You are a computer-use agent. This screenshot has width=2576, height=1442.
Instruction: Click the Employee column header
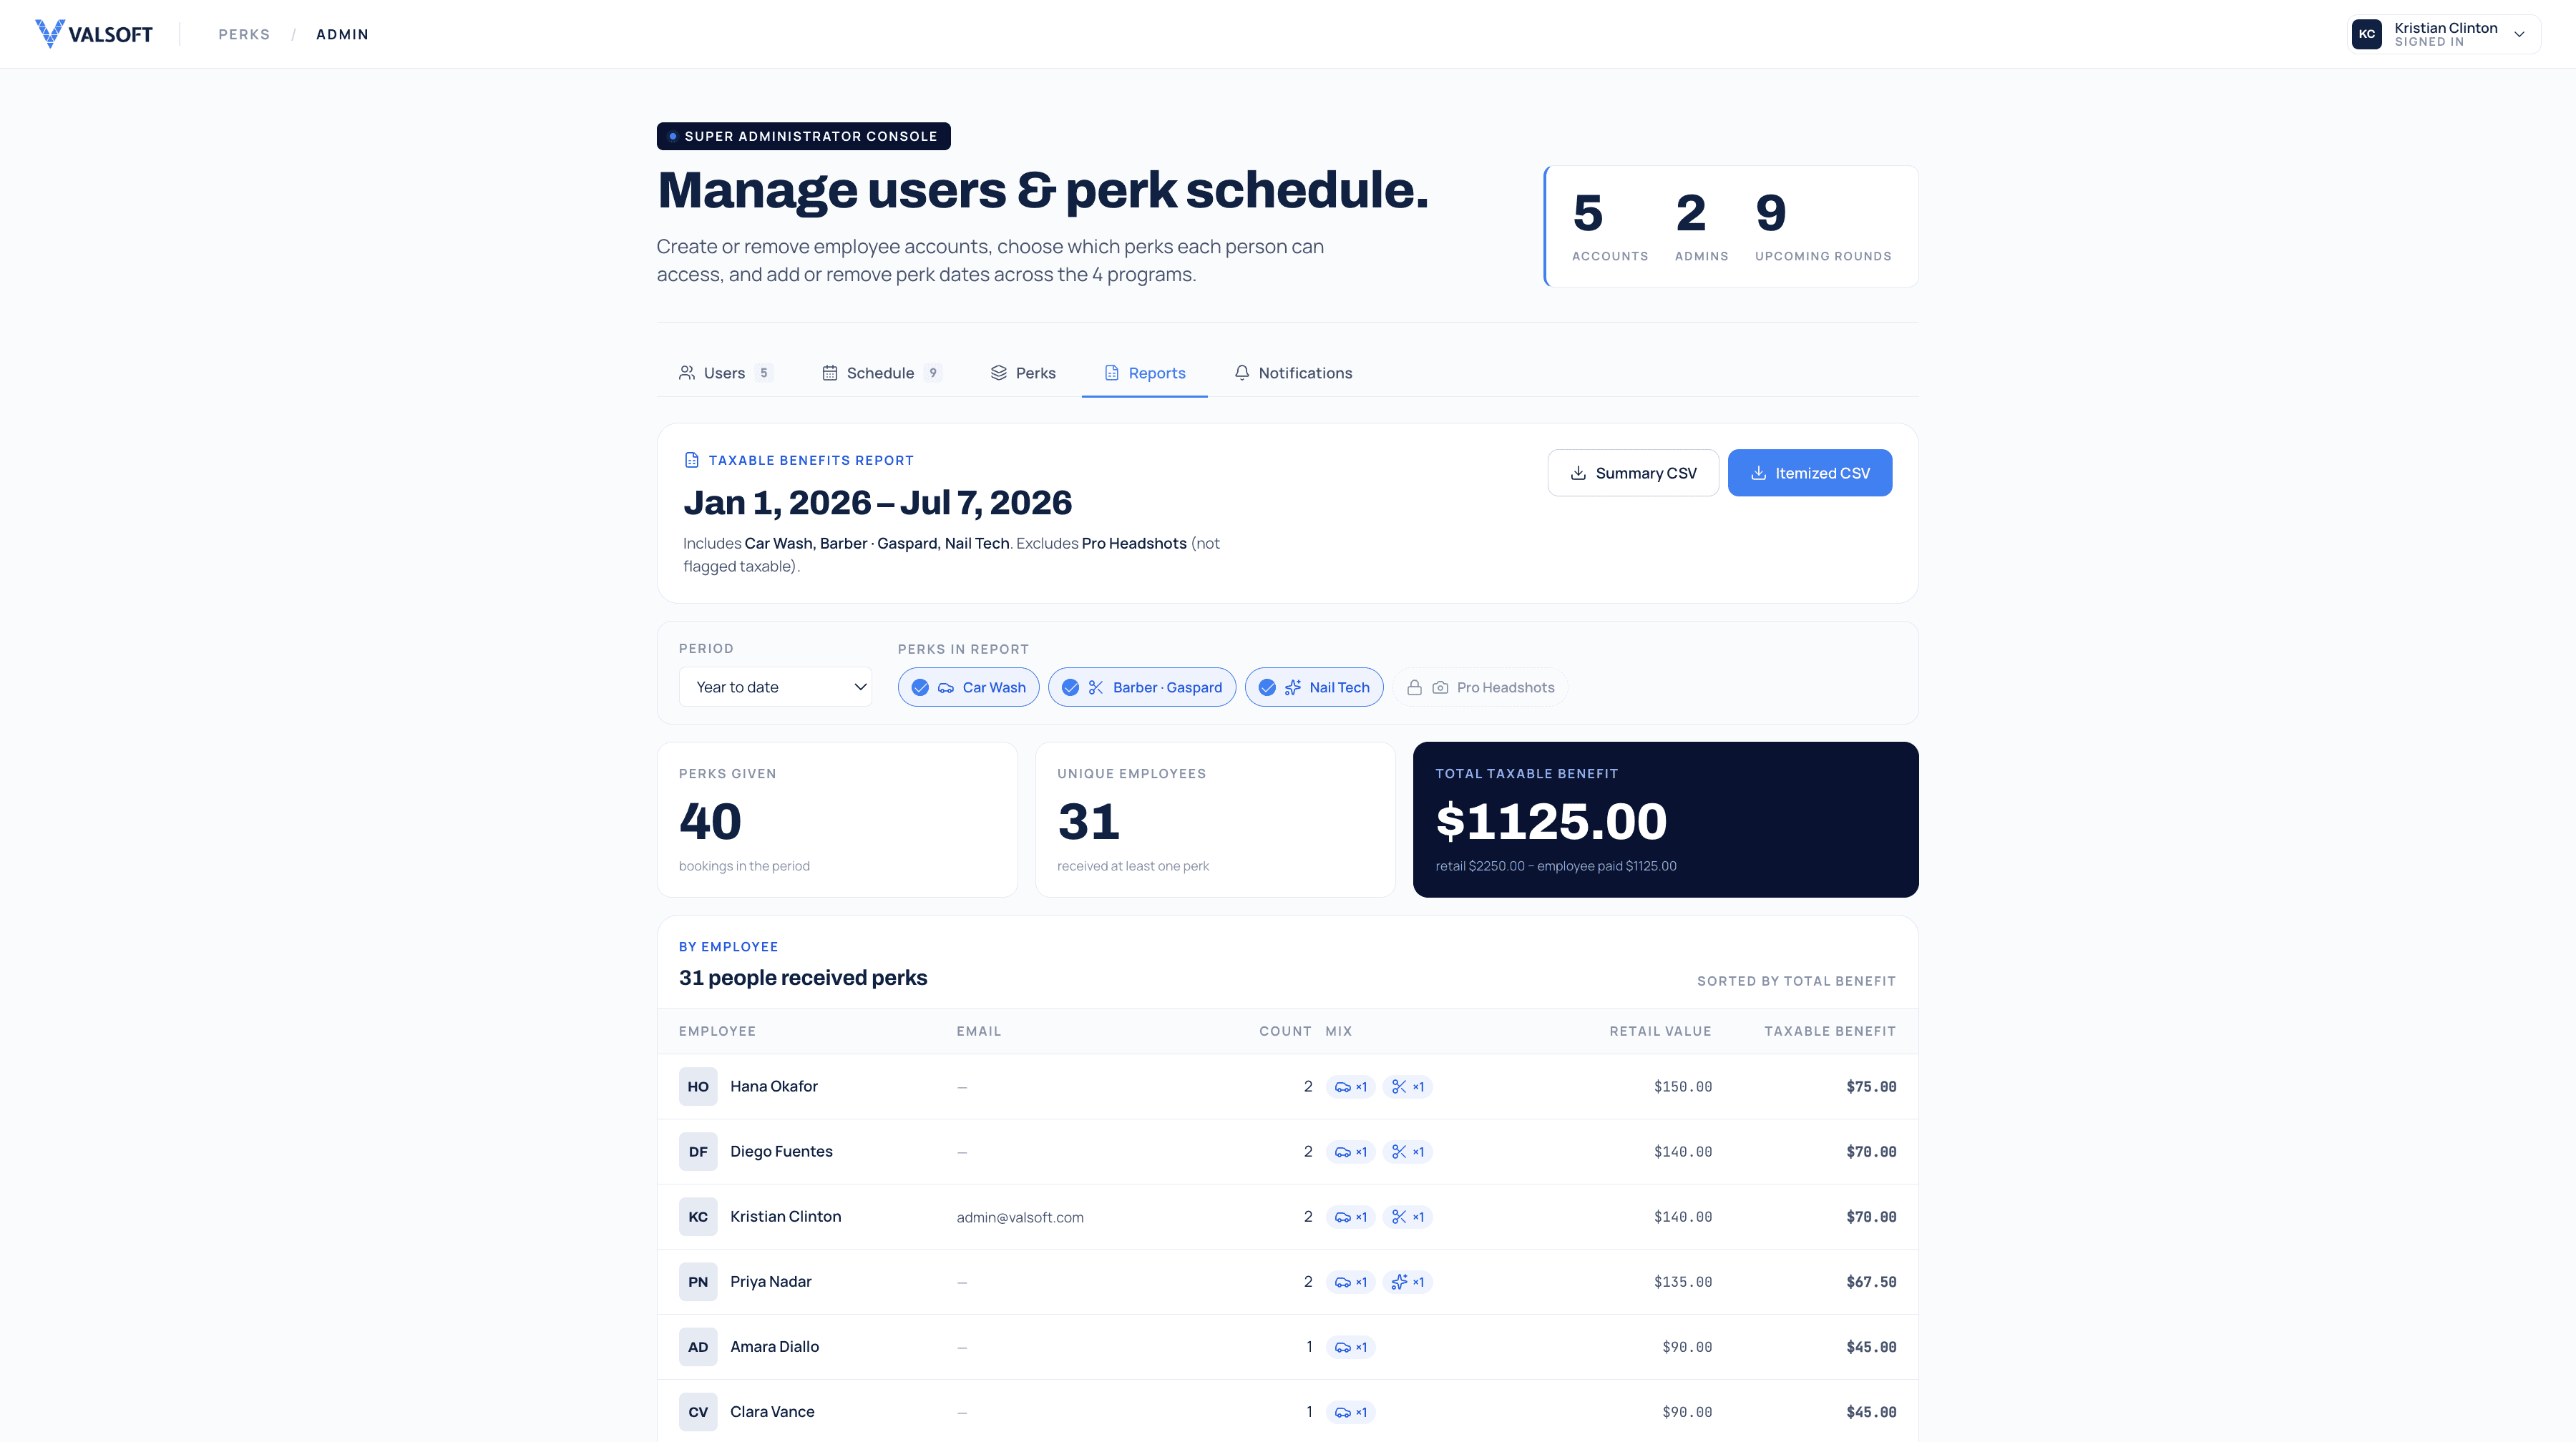(717, 1030)
